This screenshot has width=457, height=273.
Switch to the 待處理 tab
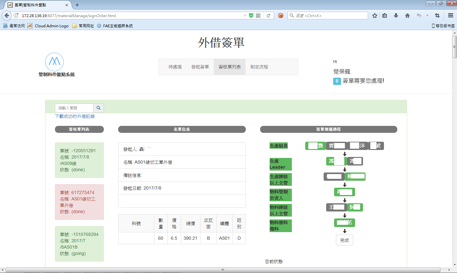pos(175,67)
